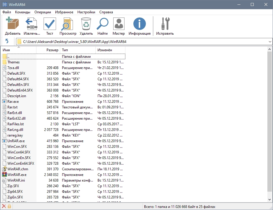Select the WinCon64.SFX file name
Image resolution: width=273 pixels, height=210 pixels.
(x=19, y=152)
